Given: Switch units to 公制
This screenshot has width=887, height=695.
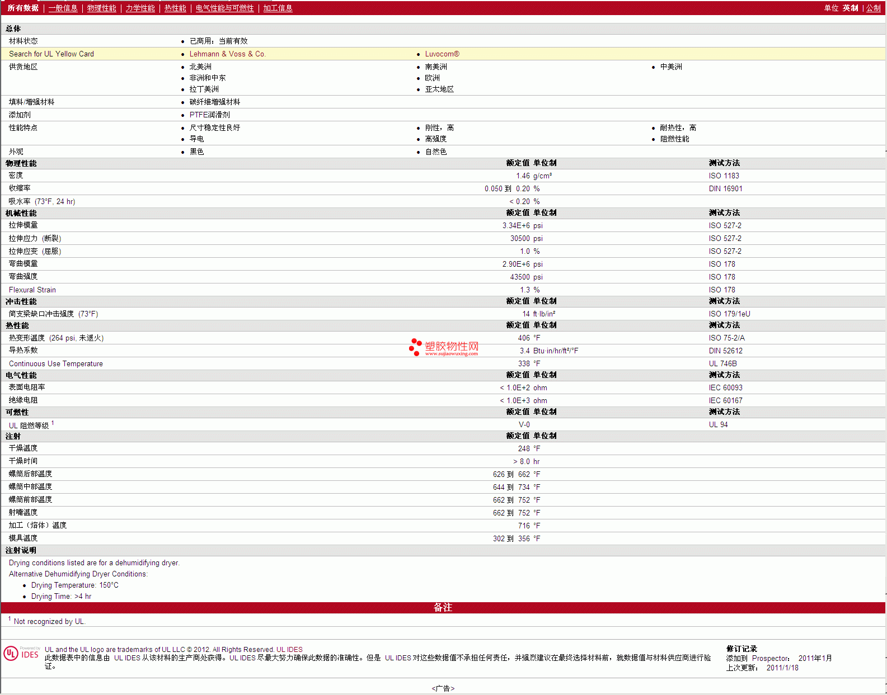Looking at the screenshot, I should [873, 8].
